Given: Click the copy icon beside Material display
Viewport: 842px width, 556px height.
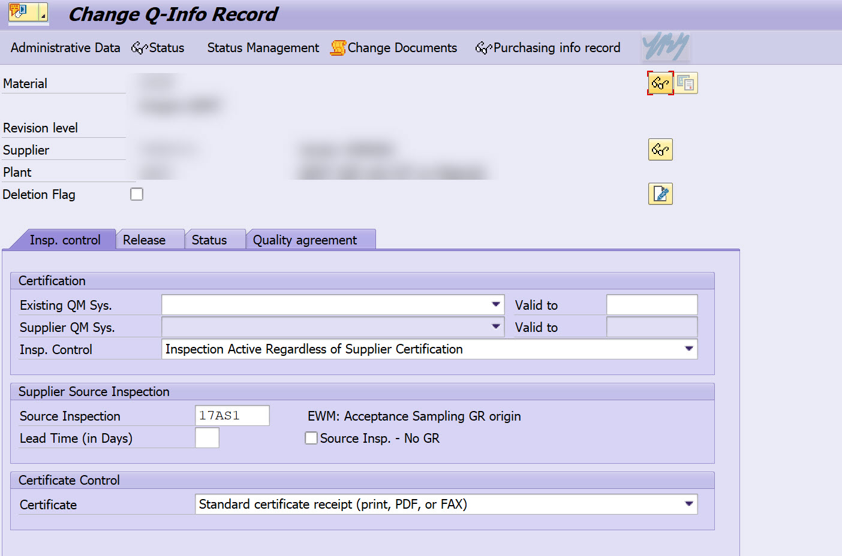Looking at the screenshot, I should coord(686,83).
